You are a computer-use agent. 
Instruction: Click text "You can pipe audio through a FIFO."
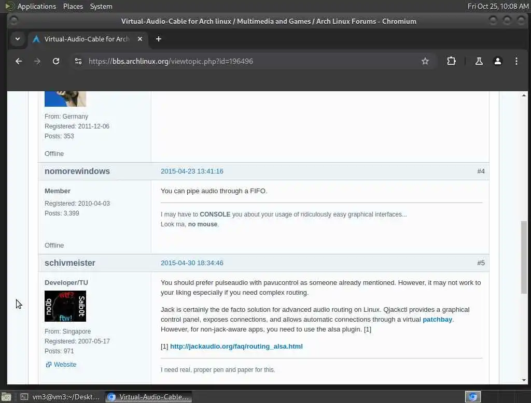click(x=214, y=191)
